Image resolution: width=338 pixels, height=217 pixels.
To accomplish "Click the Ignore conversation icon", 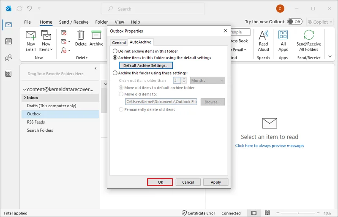I will click(64, 33).
